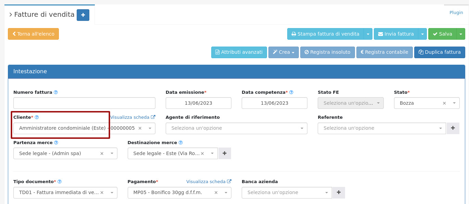Add new Destinazione merce with plus icon

[x=225, y=153]
